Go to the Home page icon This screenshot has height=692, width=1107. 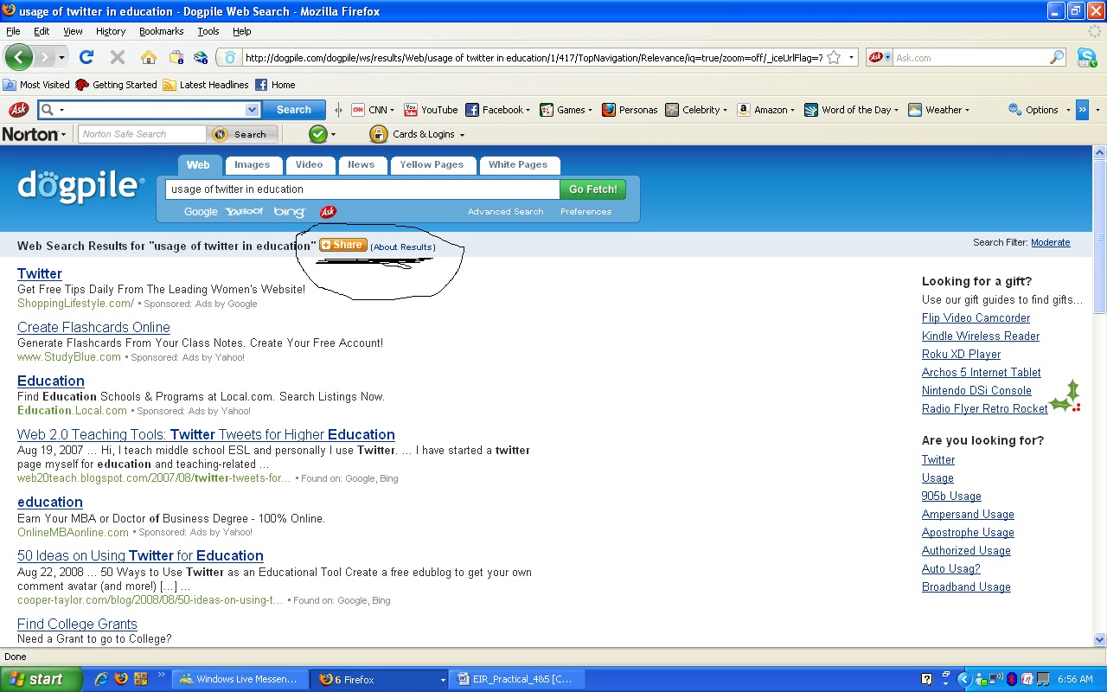(x=149, y=57)
